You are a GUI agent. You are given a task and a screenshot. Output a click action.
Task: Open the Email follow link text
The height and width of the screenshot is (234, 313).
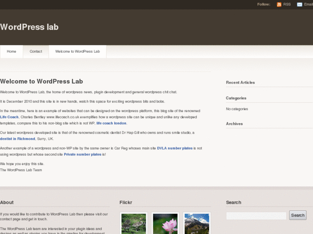308,4
